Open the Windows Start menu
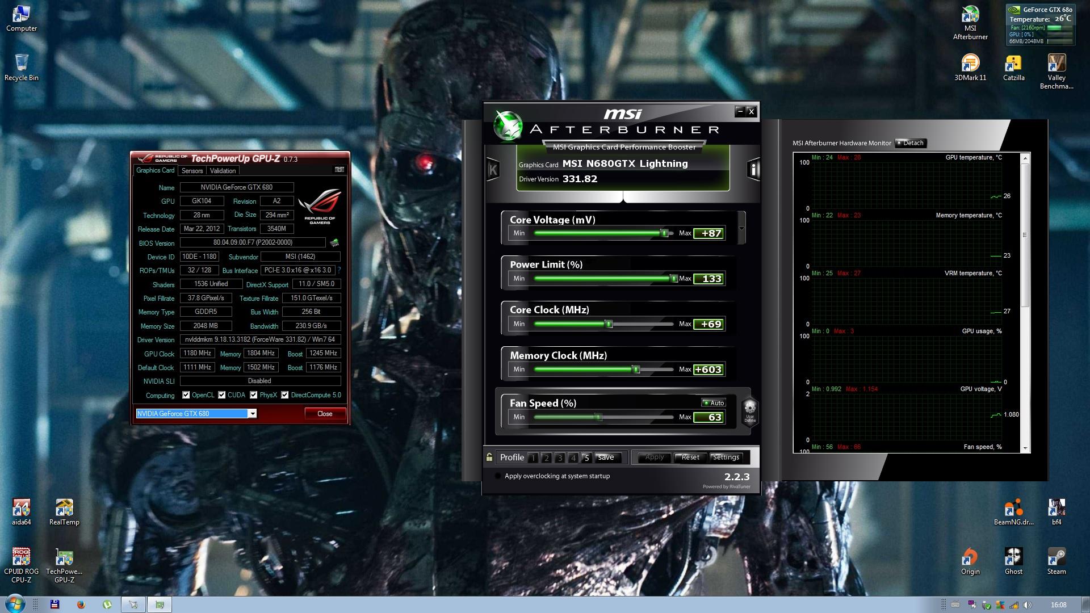The height and width of the screenshot is (613, 1090). (14, 604)
